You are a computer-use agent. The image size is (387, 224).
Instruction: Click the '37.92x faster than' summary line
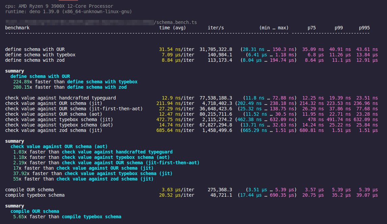pos(93,174)
